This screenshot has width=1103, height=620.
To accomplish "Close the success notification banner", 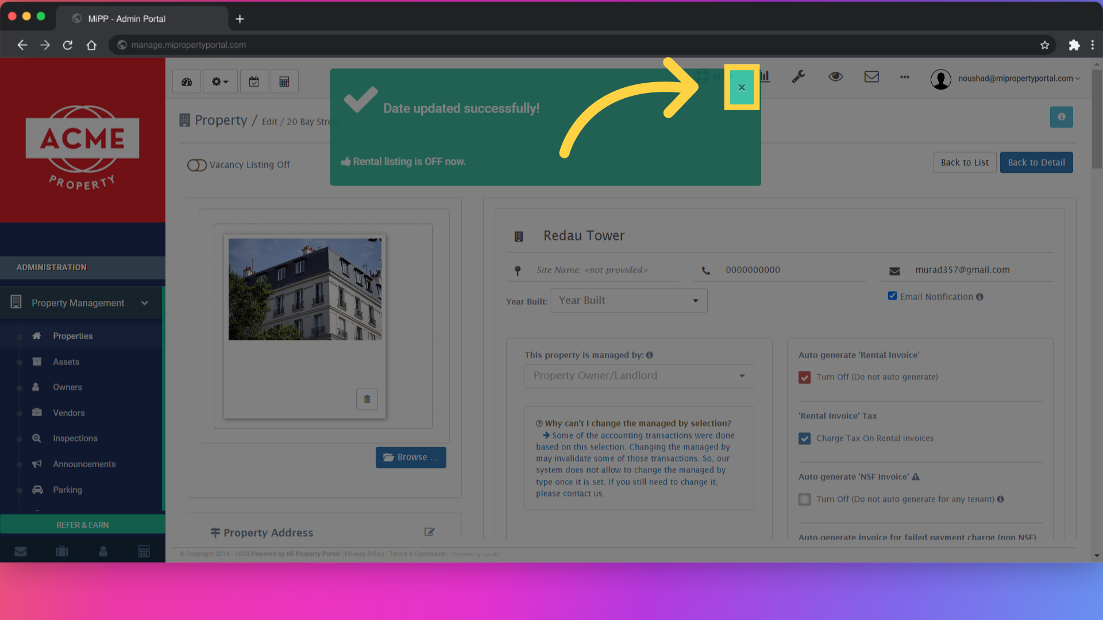I will point(742,87).
